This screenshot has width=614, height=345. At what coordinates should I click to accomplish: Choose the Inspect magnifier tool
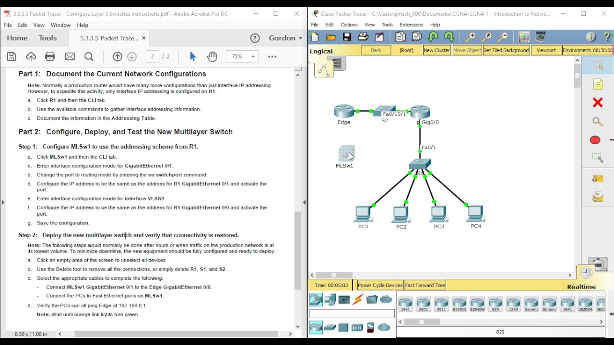pos(597,122)
